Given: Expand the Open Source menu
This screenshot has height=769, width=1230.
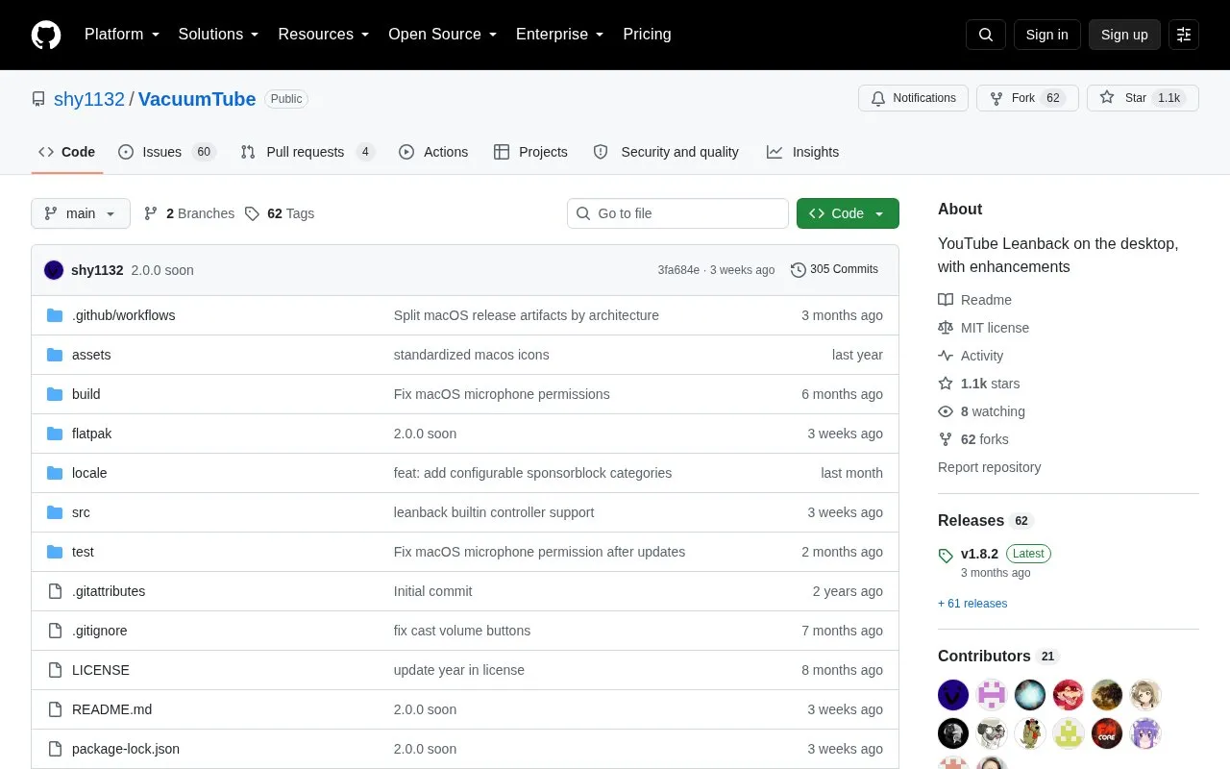Looking at the screenshot, I should (x=442, y=35).
